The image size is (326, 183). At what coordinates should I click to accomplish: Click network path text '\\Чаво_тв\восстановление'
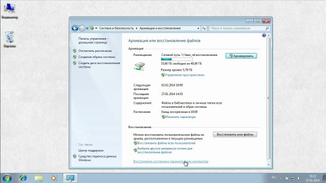(199, 55)
